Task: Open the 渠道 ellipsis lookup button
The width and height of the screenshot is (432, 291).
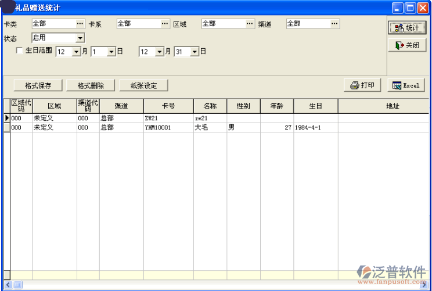Action: [x=334, y=24]
